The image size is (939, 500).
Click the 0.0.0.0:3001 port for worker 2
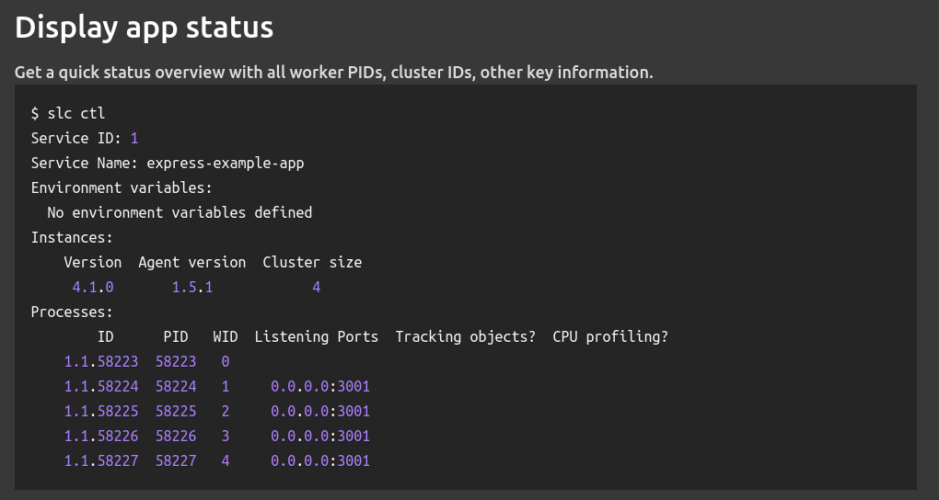click(x=320, y=411)
